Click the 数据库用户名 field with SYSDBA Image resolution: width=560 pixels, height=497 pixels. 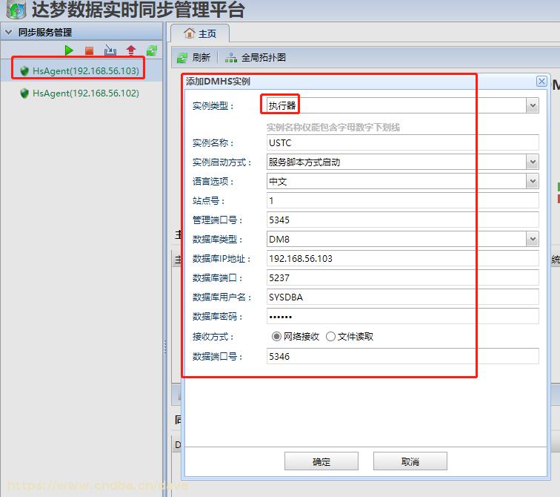click(402, 297)
